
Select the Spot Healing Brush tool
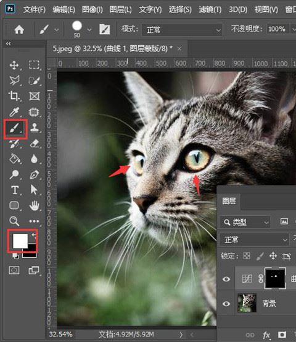click(34, 112)
